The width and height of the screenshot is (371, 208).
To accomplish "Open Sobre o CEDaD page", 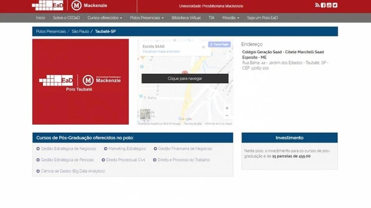I will pyautogui.click(x=66, y=18).
